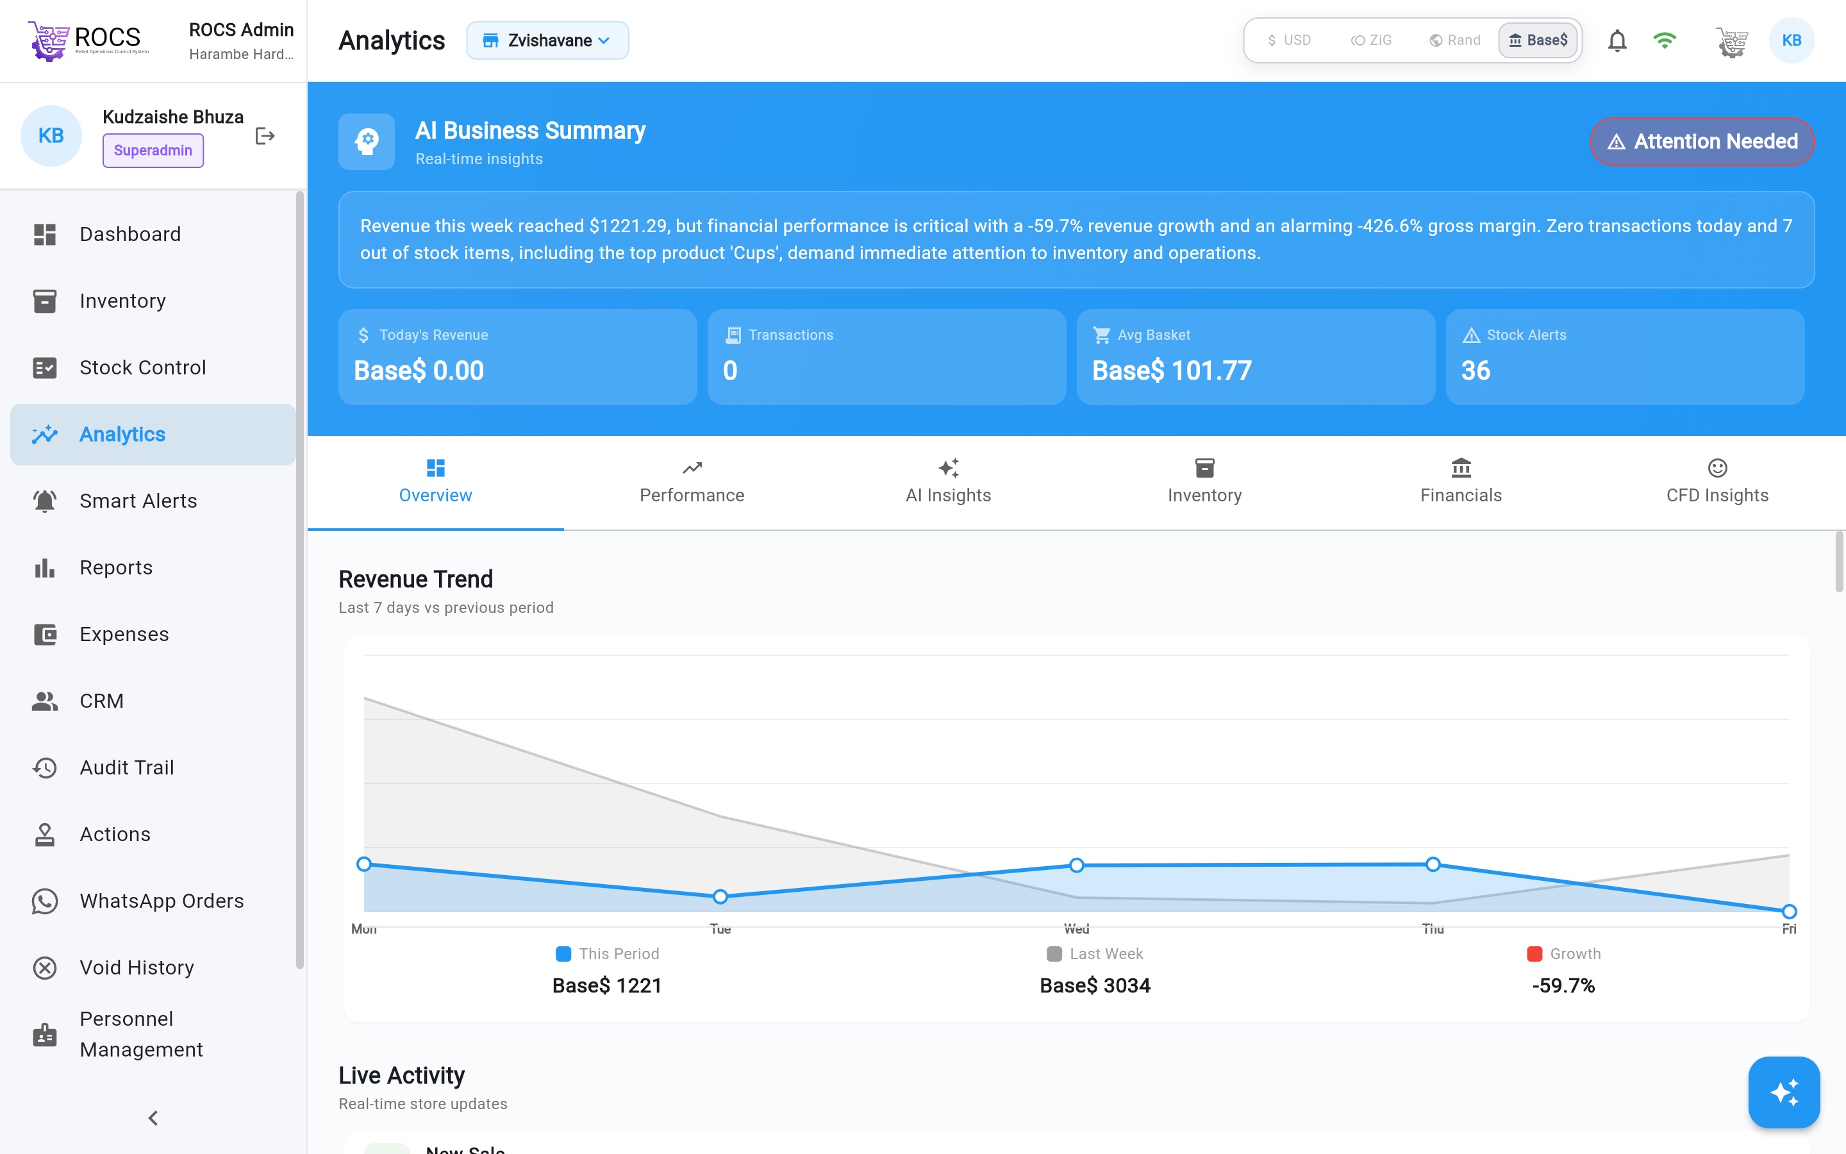
Task: Open the Financials tab
Action: (1461, 482)
